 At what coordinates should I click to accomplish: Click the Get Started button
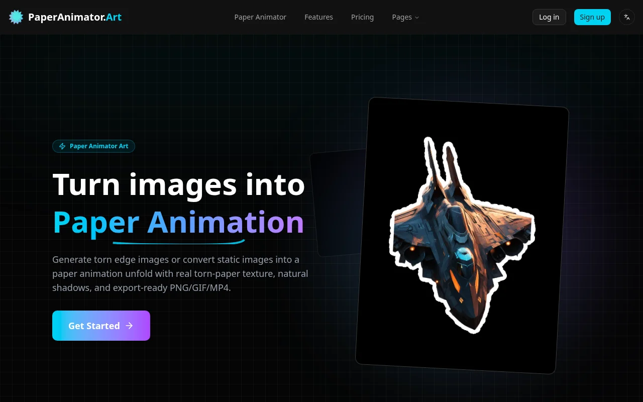click(x=101, y=326)
